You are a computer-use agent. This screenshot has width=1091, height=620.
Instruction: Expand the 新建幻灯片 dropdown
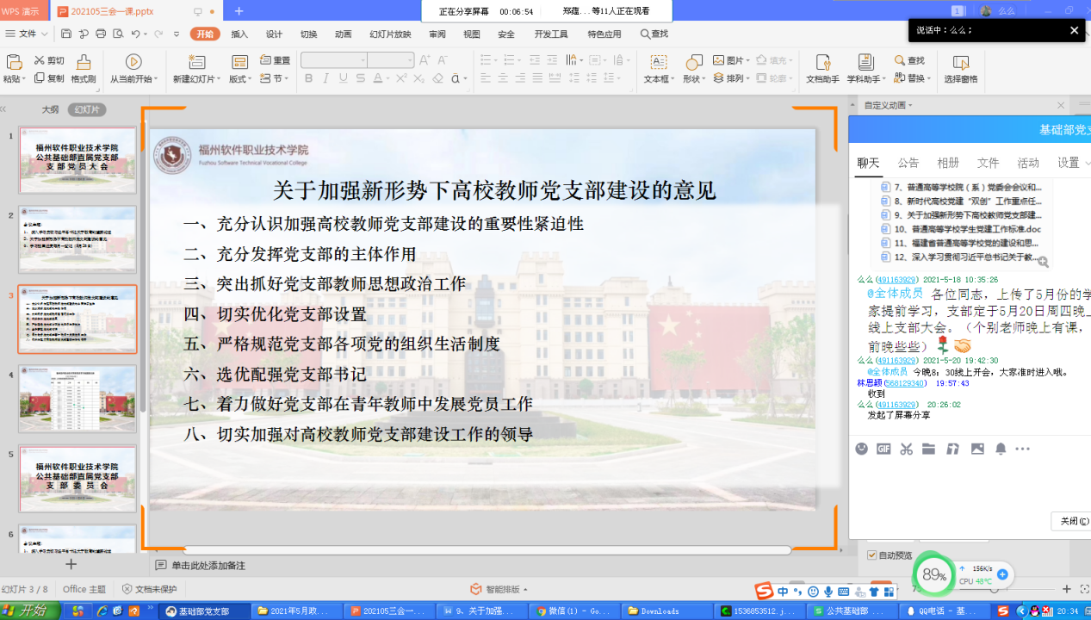pyautogui.click(x=197, y=79)
